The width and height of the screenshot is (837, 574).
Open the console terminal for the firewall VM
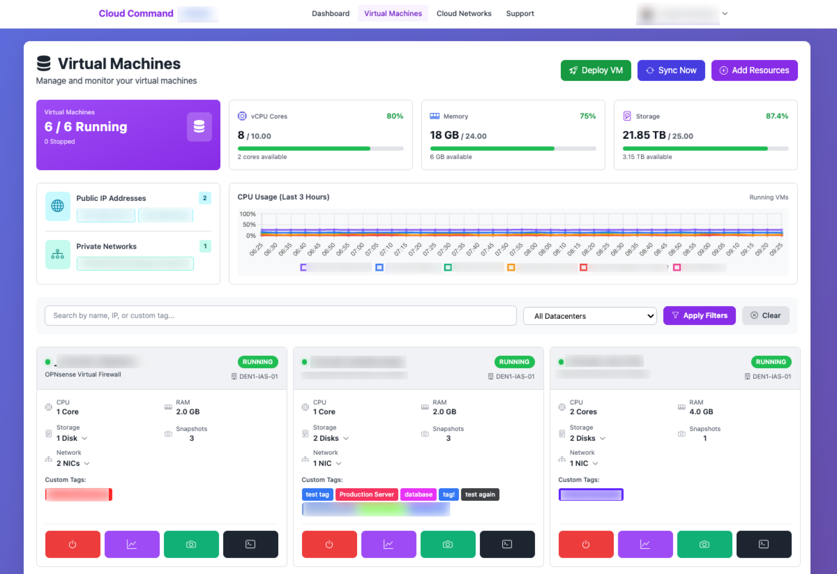(250, 544)
